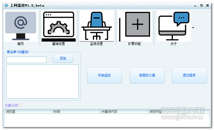Click the 时间 column header

pos(76,111)
